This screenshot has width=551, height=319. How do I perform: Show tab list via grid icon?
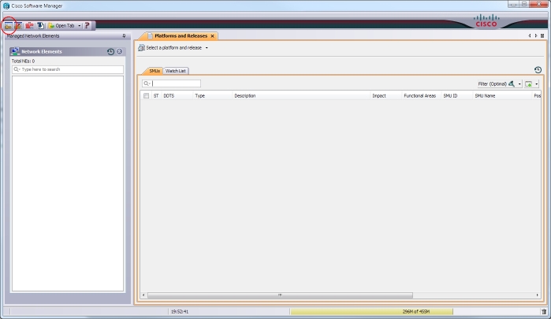pyautogui.click(x=542, y=35)
